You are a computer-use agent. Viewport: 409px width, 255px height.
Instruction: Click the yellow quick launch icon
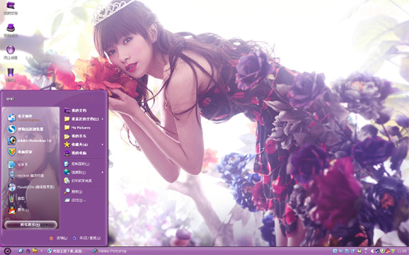tap(35, 251)
